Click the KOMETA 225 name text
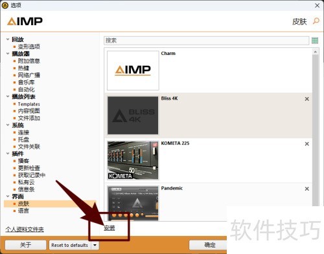The image size is (324, 254). (175, 143)
